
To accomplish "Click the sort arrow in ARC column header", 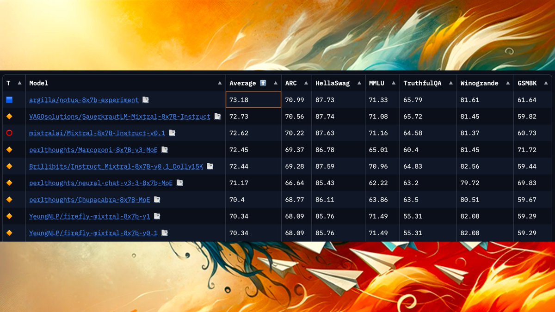I will (306, 83).
